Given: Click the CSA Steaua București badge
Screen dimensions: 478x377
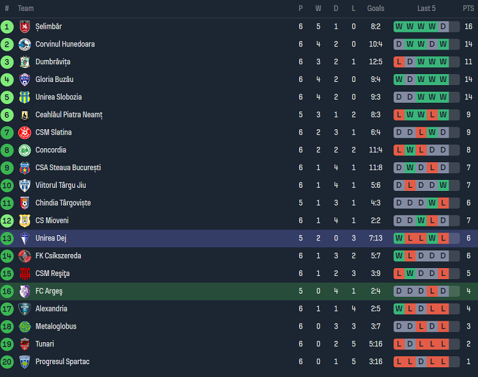Looking at the screenshot, I should point(25,168).
